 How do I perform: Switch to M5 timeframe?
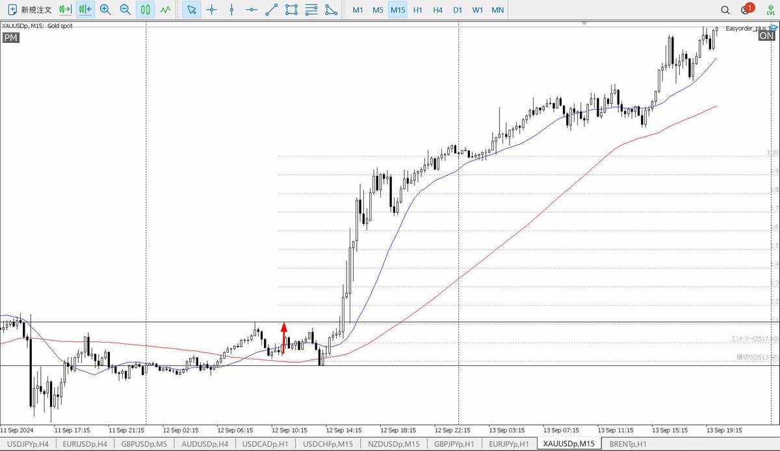tap(378, 10)
